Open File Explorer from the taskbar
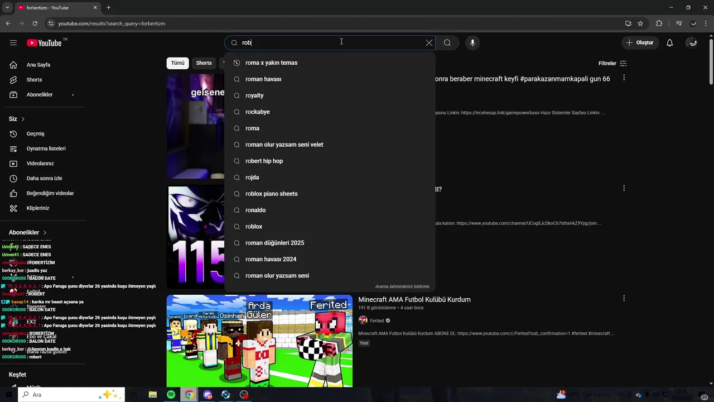This screenshot has width=714, height=402. (x=153, y=395)
